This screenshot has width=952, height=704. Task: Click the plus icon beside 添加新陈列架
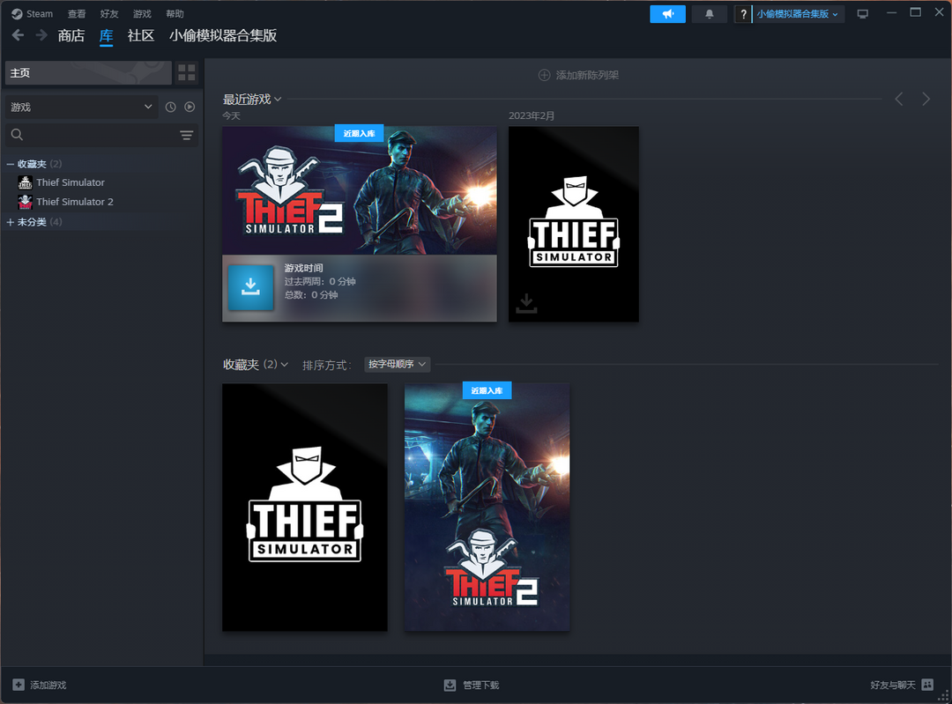tap(544, 75)
